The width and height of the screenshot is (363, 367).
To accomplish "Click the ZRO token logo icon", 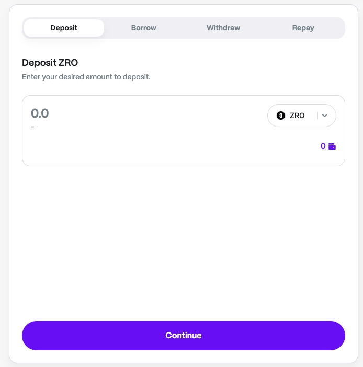I will (x=281, y=116).
